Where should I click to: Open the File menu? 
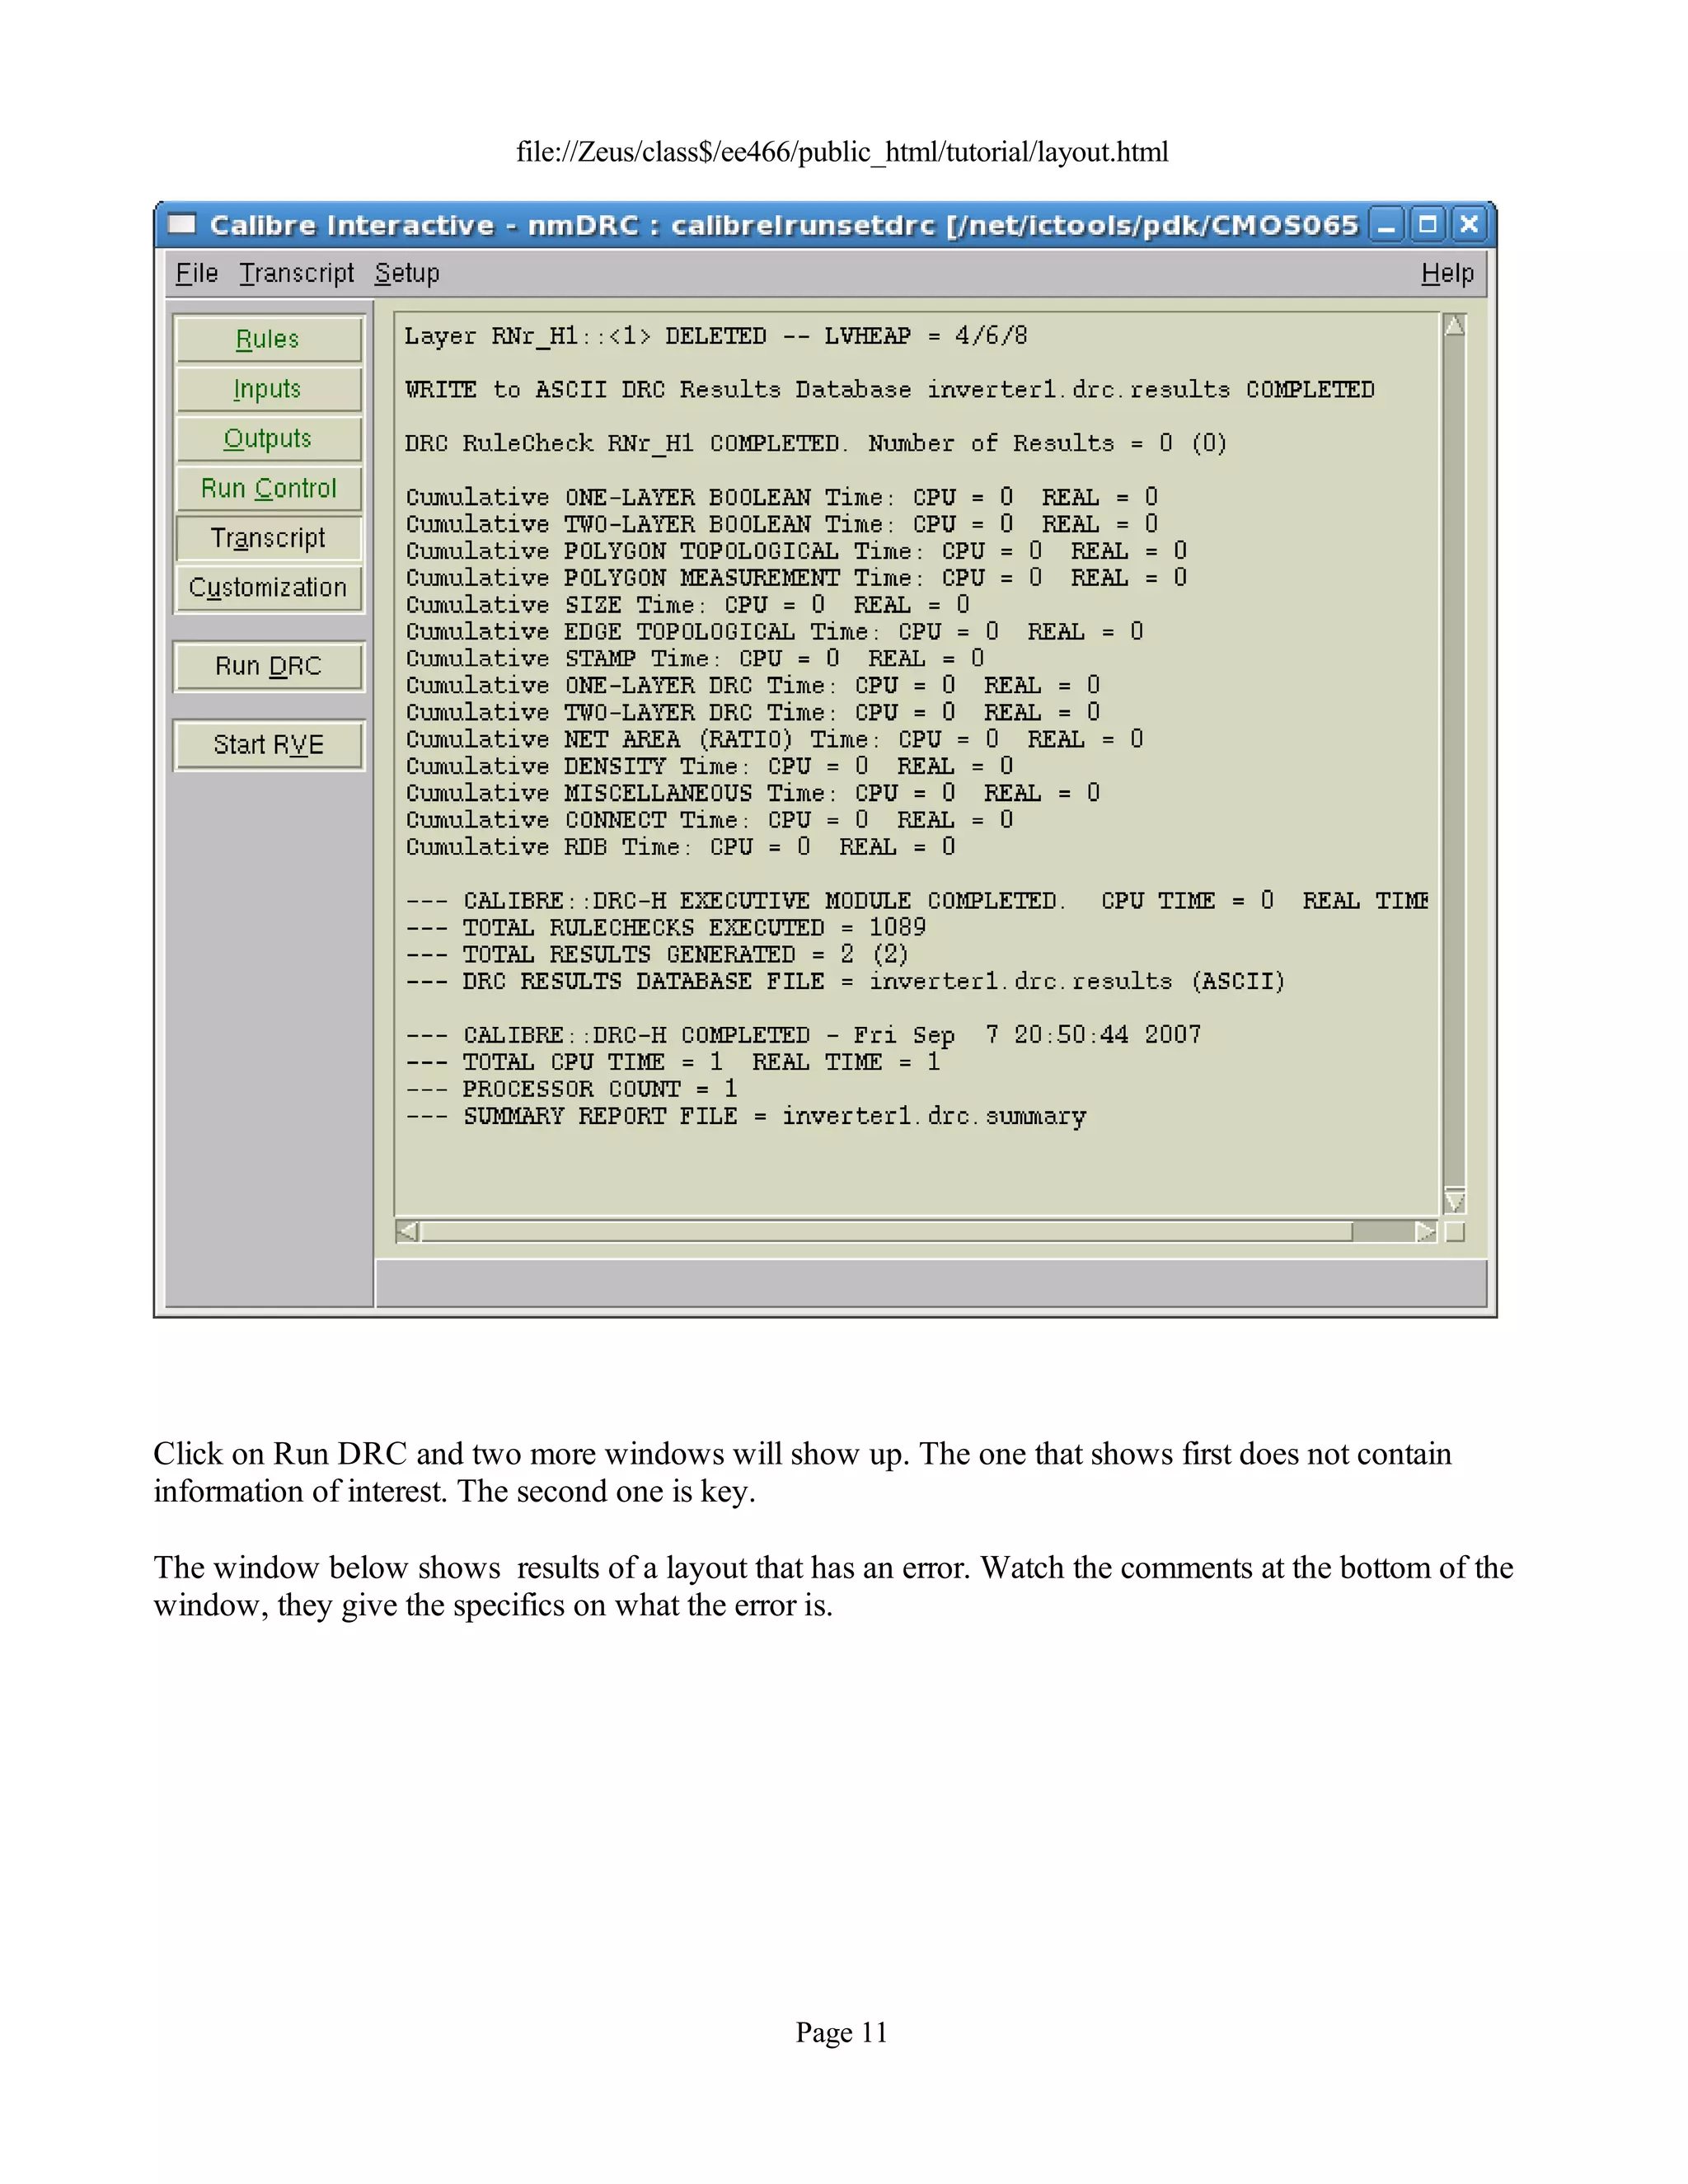click(196, 273)
